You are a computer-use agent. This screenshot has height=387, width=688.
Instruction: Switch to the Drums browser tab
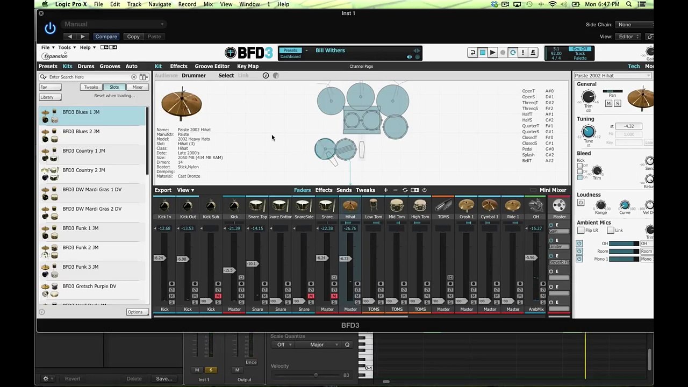[85, 67]
